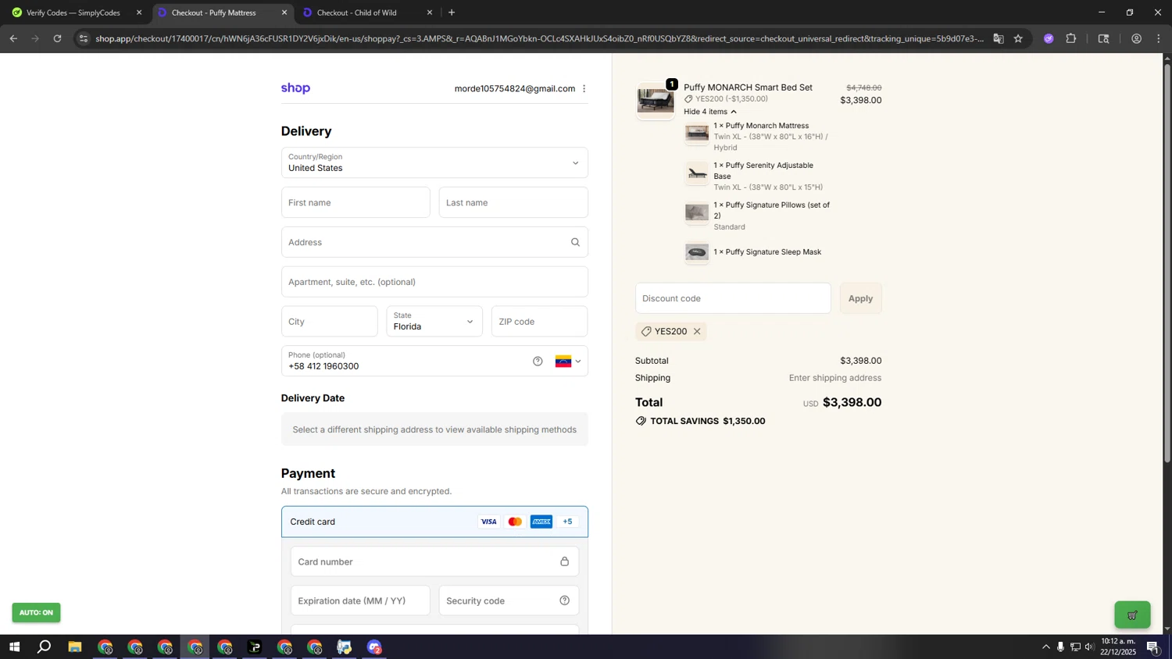Click the Security code field
The width and height of the screenshot is (1172, 659).
click(x=509, y=601)
